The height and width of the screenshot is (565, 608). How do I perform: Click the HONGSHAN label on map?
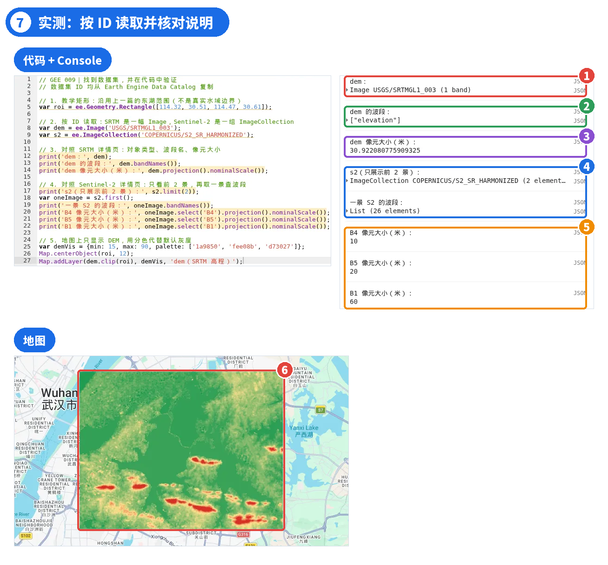[110, 543]
